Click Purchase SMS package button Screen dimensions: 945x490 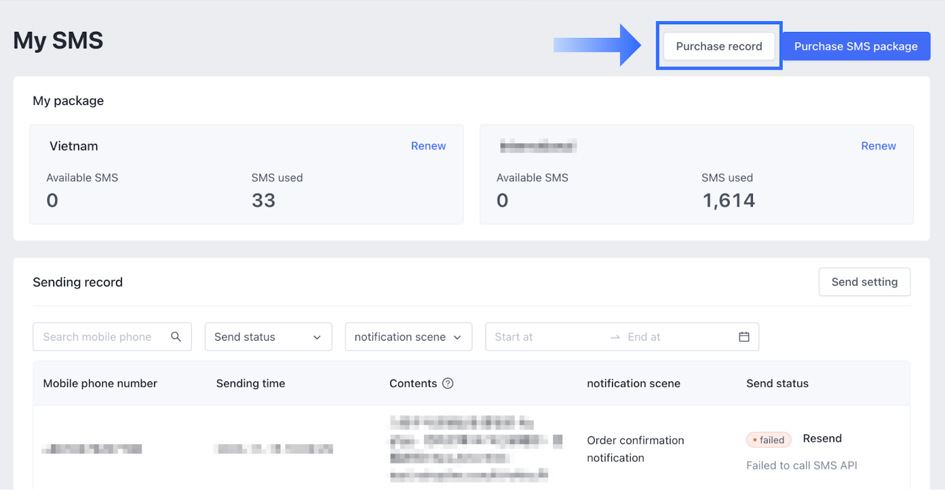click(x=855, y=46)
